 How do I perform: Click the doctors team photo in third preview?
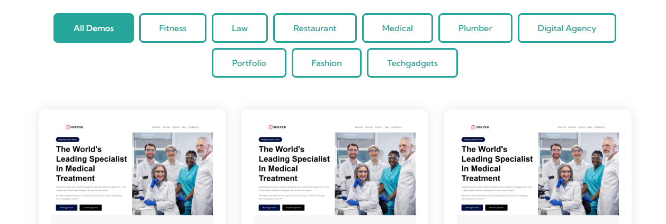[578, 174]
